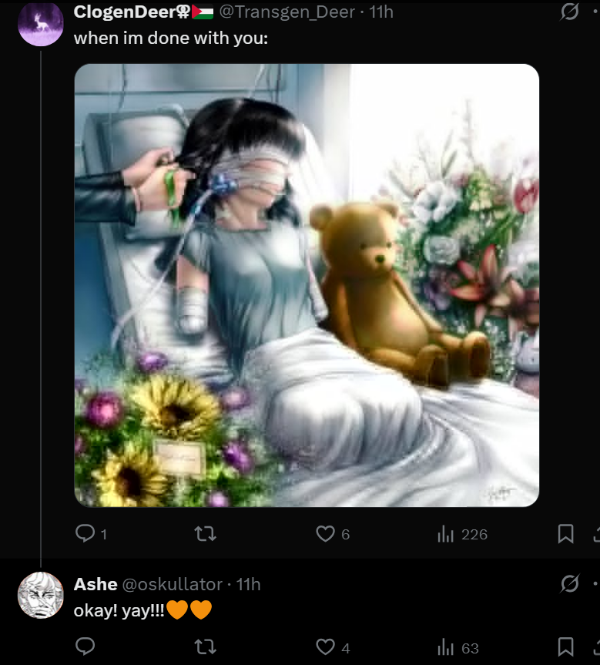Repost ClogenDeer's image post
This screenshot has height=665, width=600.
[205, 533]
